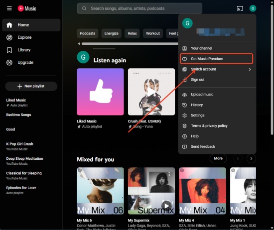Viewport: 274px width, 230px height.
Task: Open Bedtime Songs playlist in sidebar
Action: [19, 115]
